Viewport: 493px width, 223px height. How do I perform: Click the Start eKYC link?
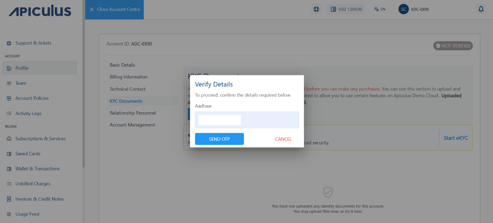click(456, 138)
